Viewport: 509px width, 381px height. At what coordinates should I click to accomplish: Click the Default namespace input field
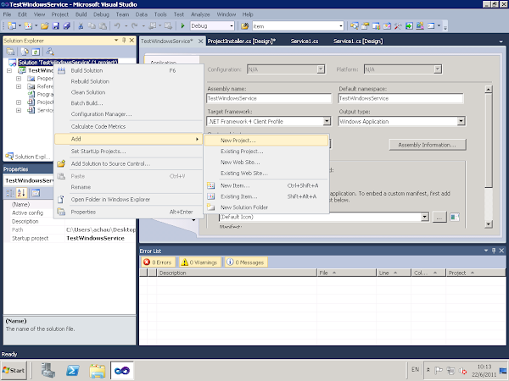tap(400, 98)
